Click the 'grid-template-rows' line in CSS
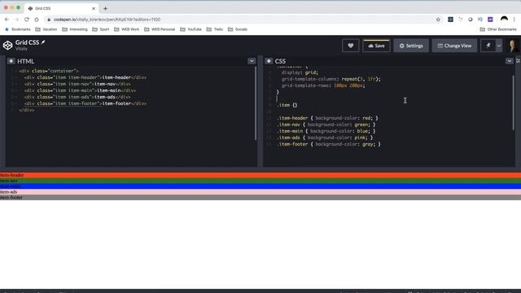Viewport: 521px width, 293px height. point(323,85)
